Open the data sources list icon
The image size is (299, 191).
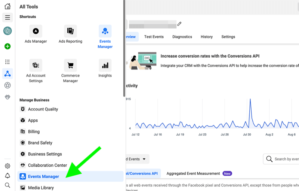7,62
